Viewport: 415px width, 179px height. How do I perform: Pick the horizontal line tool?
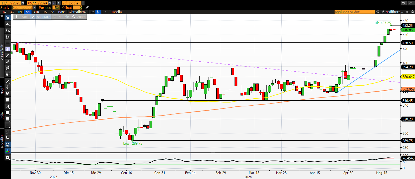click(x=8, y=43)
